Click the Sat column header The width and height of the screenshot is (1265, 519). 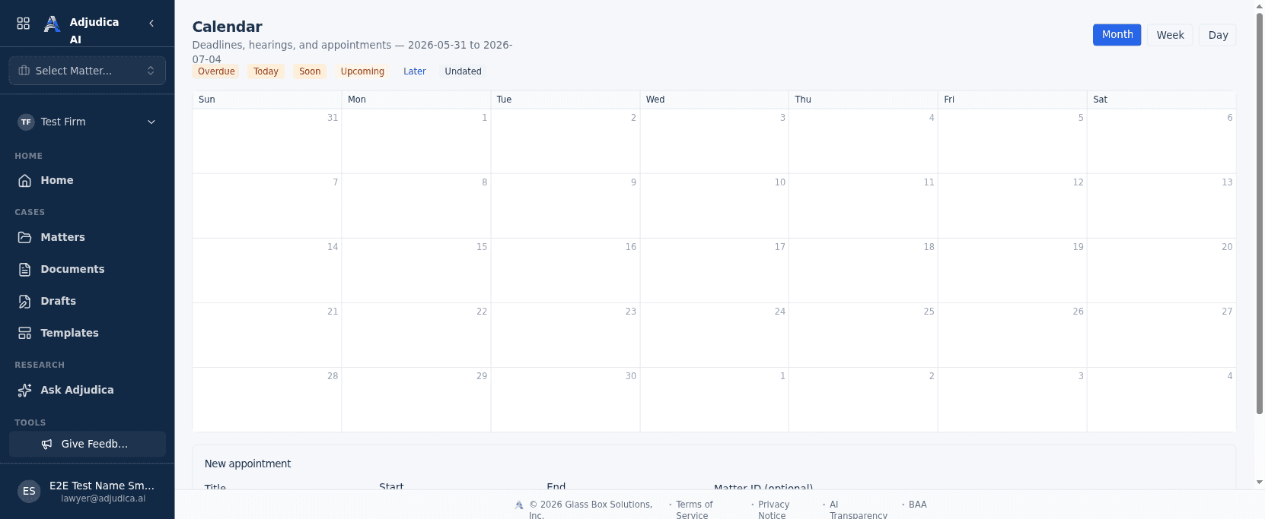(1161, 100)
